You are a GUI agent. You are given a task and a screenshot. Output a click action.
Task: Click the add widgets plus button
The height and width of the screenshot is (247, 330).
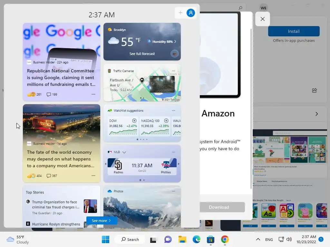pyautogui.click(x=180, y=13)
